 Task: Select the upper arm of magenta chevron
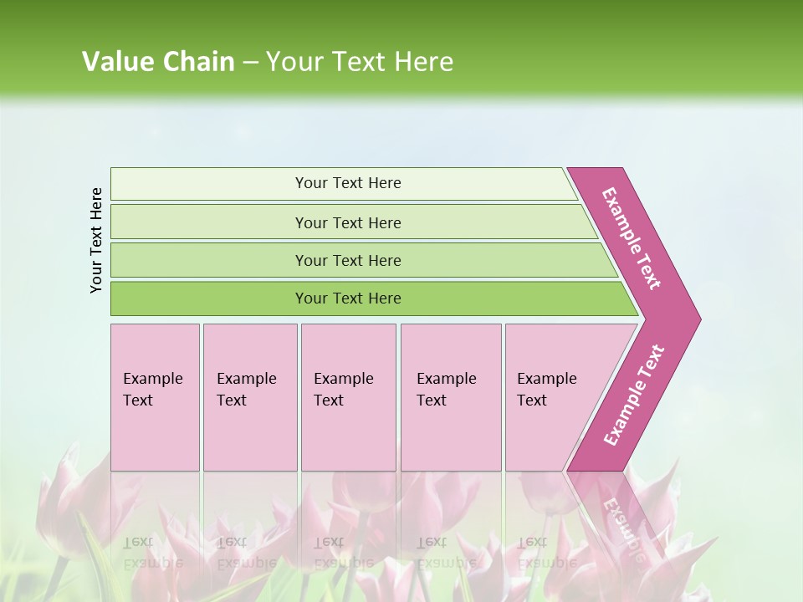(632, 238)
